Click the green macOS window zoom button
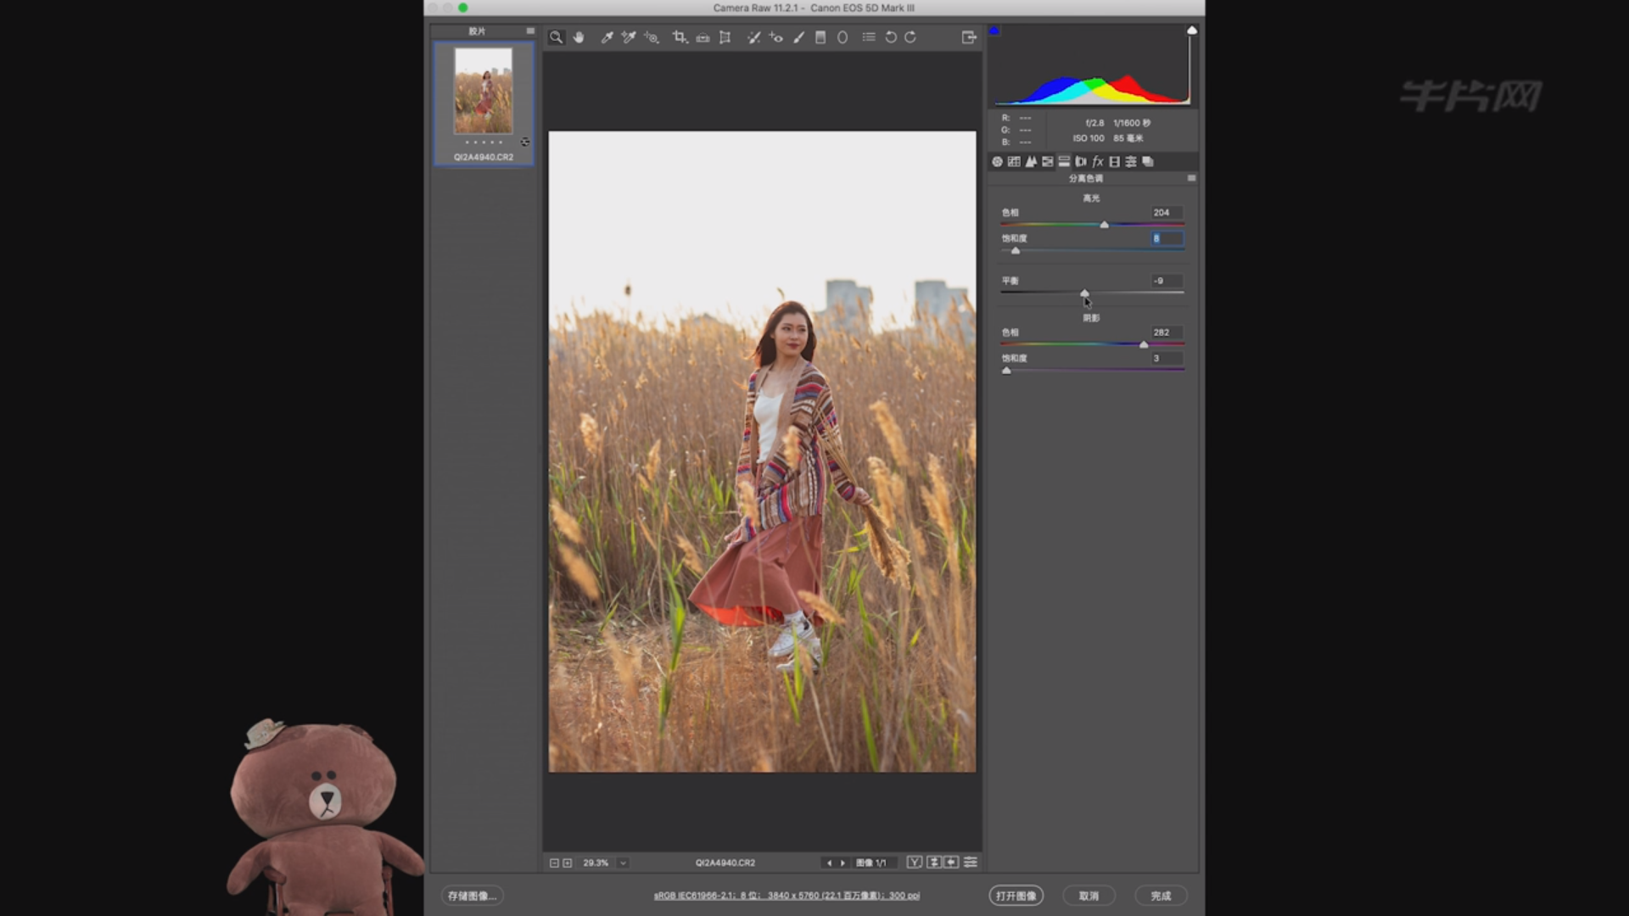Viewport: 1629px width, 916px height. point(463,8)
